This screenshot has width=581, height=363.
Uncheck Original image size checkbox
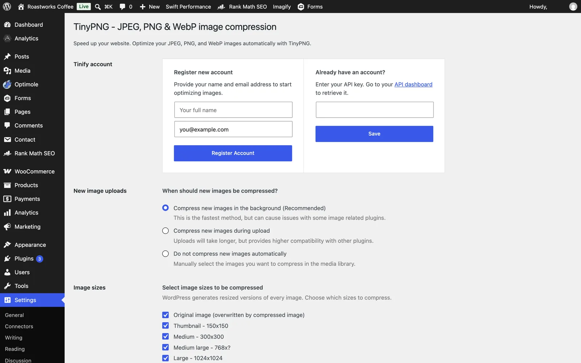(x=166, y=315)
